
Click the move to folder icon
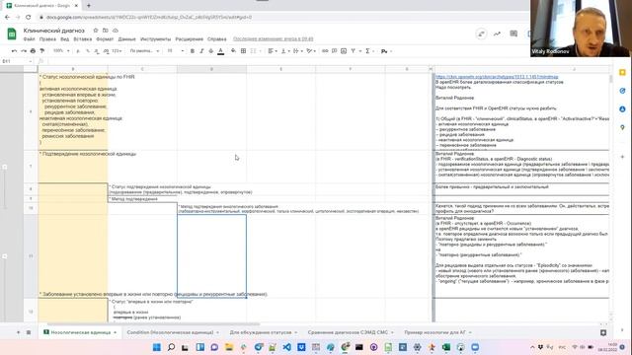tap(106, 31)
